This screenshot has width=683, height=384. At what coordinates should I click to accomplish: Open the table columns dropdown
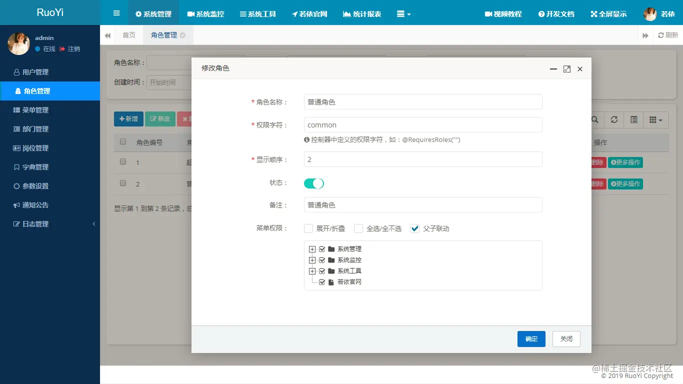point(655,120)
